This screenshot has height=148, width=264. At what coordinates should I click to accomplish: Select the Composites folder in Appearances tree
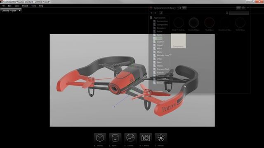[x=160, y=25]
